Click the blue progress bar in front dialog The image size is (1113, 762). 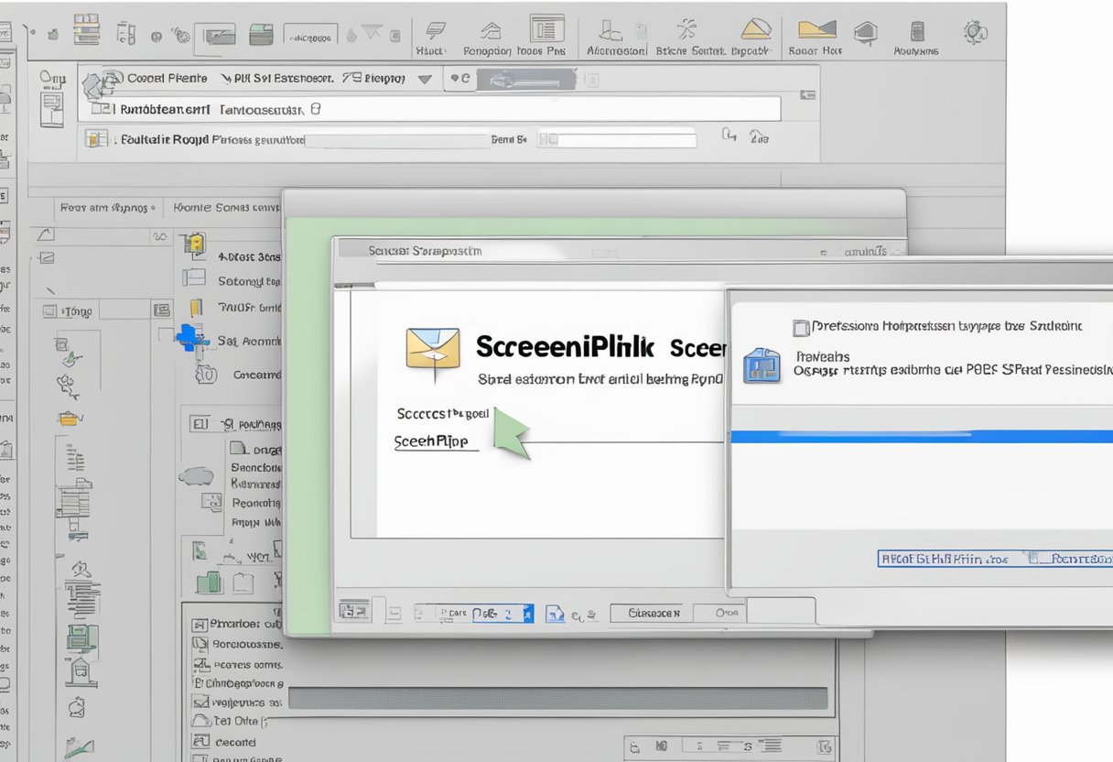coord(922,437)
